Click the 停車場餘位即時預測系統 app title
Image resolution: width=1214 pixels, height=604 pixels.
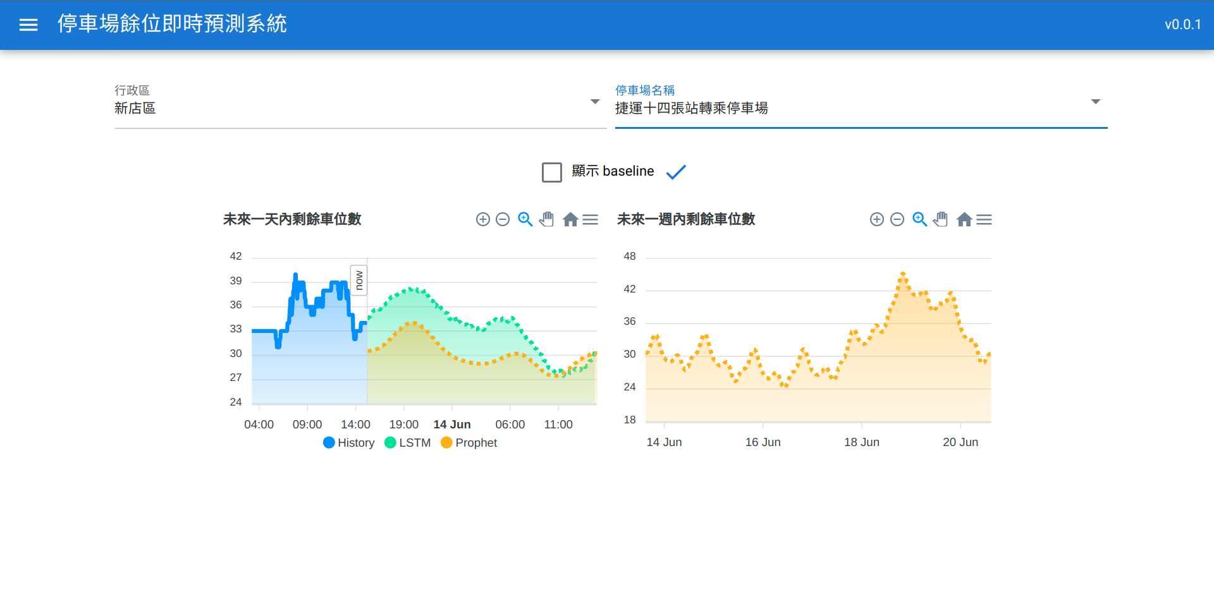click(172, 24)
